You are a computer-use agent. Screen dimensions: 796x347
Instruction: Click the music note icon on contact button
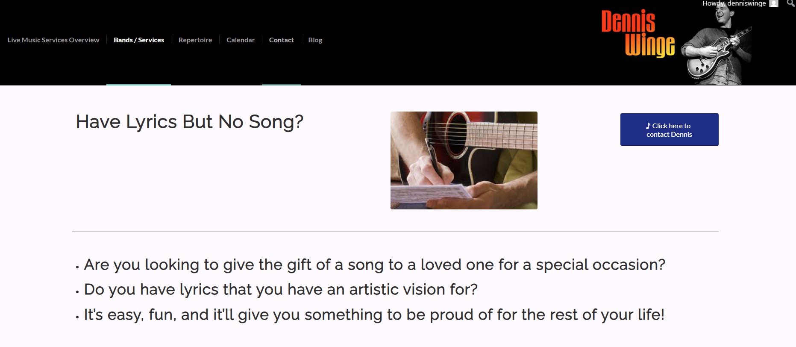pyautogui.click(x=648, y=126)
